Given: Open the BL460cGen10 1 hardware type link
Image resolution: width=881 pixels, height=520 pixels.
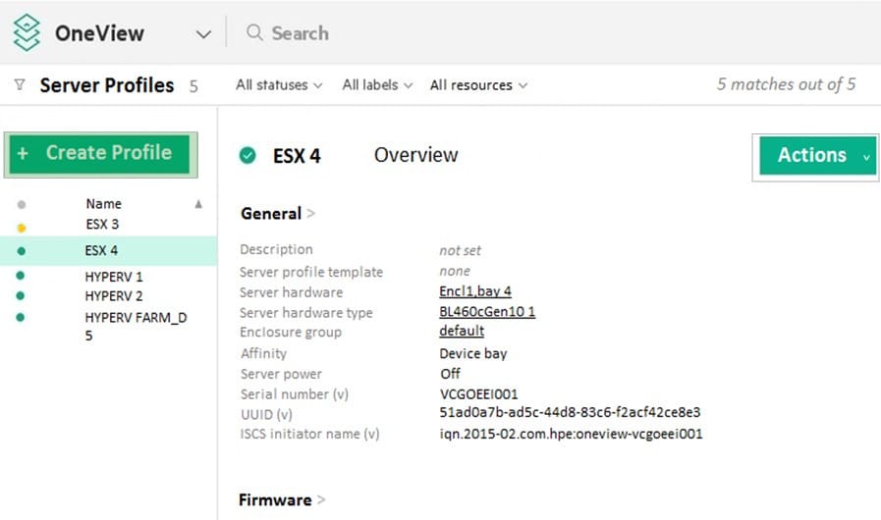Looking at the screenshot, I should [487, 312].
